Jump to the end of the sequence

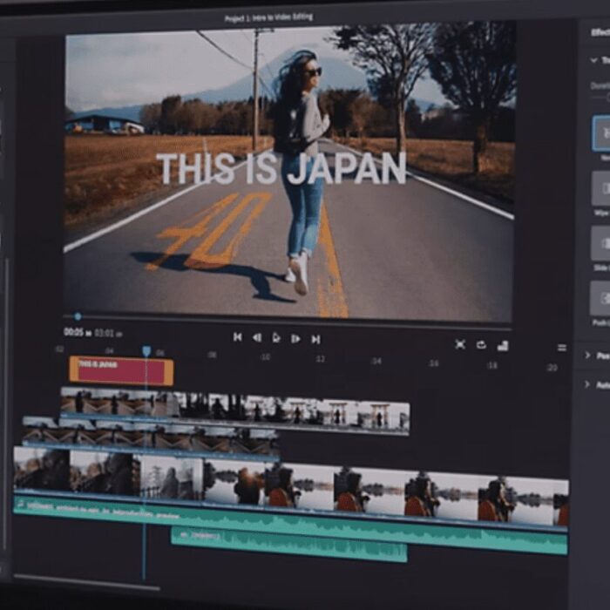pyautogui.click(x=315, y=340)
